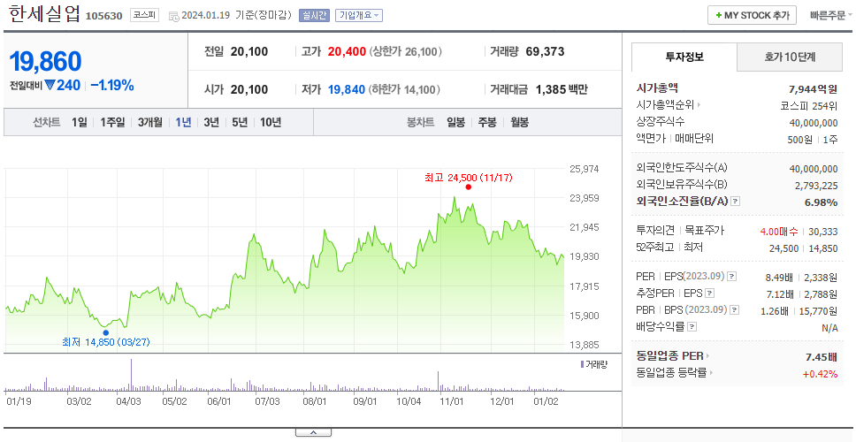Show the 월봉 candlestick chart

coord(520,122)
